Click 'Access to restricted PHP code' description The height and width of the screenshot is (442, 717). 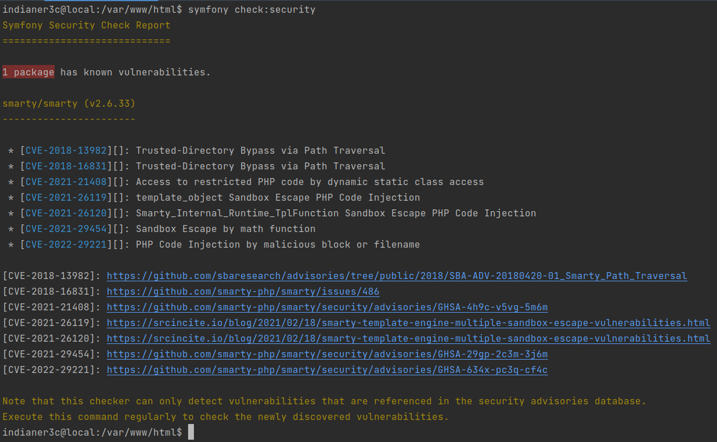(310, 182)
